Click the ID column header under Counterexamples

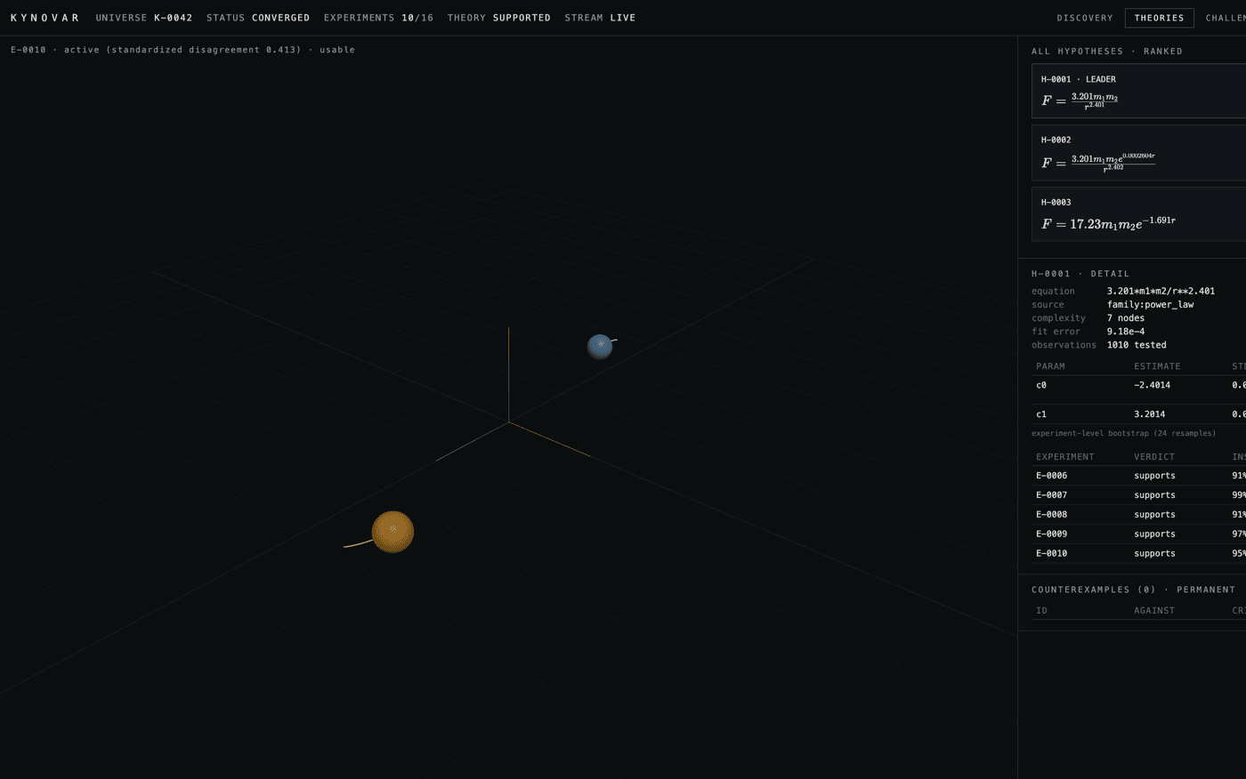(1041, 611)
